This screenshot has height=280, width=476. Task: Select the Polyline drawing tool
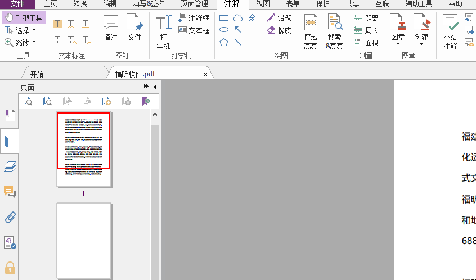click(252, 18)
